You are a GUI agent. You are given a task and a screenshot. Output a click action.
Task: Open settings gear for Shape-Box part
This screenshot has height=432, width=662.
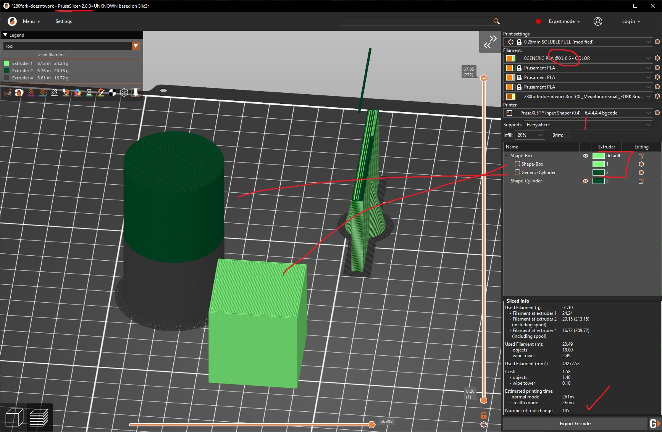641,164
